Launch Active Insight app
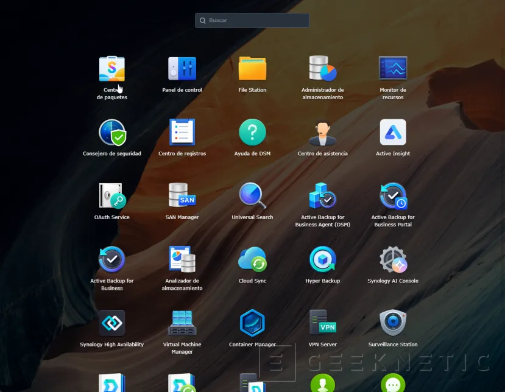The height and width of the screenshot is (392, 505). (393, 133)
